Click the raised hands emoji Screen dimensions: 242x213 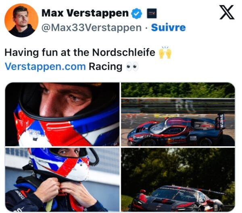(165, 52)
